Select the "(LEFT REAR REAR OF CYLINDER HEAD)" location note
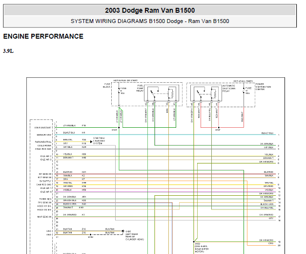The image size is (306, 254). pos(135,237)
